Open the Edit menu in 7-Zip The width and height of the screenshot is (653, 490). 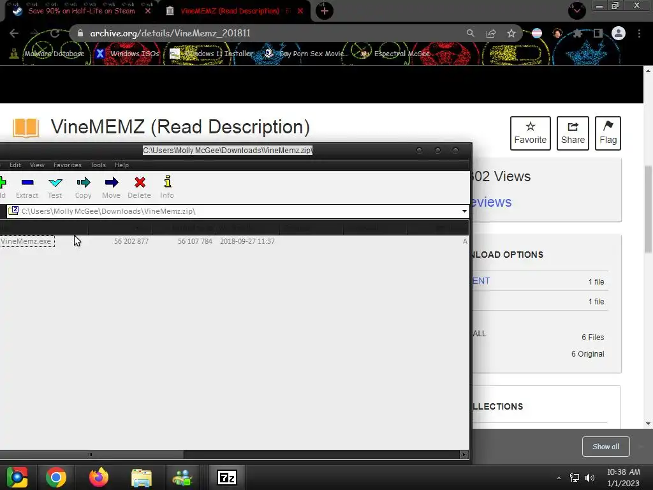pyautogui.click(x=15, y=165)
